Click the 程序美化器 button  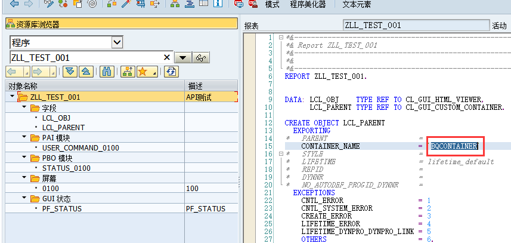308,5
